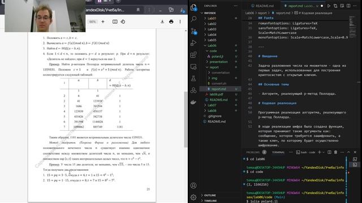Open Explorer views and more actions ellipsis

point(235,6)
